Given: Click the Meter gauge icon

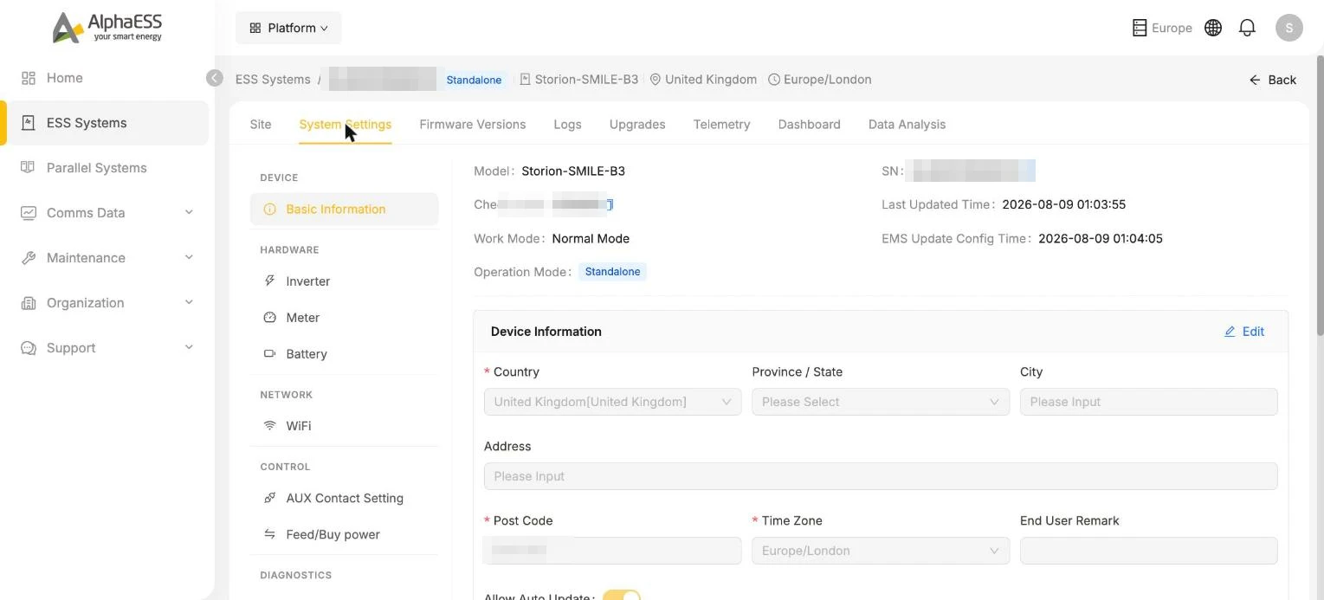Looking at the screenshot, I should 269,318.
